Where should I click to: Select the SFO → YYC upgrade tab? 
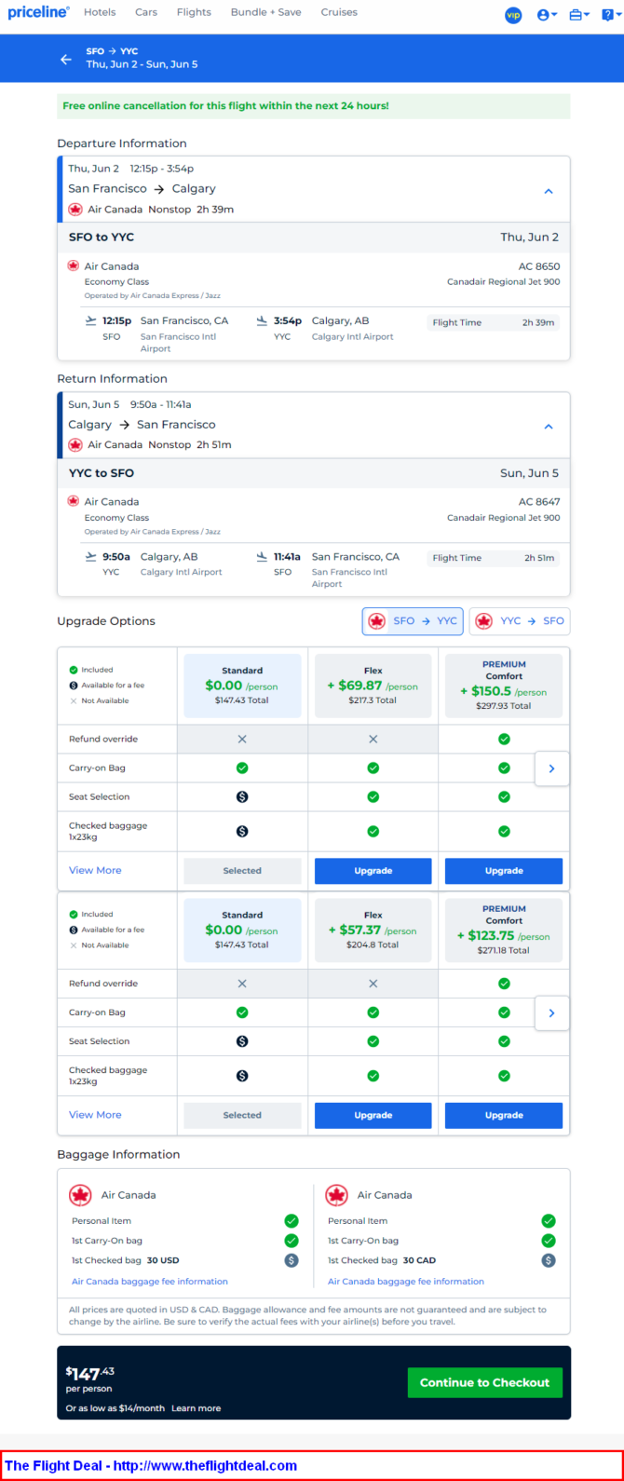[413, 621]
